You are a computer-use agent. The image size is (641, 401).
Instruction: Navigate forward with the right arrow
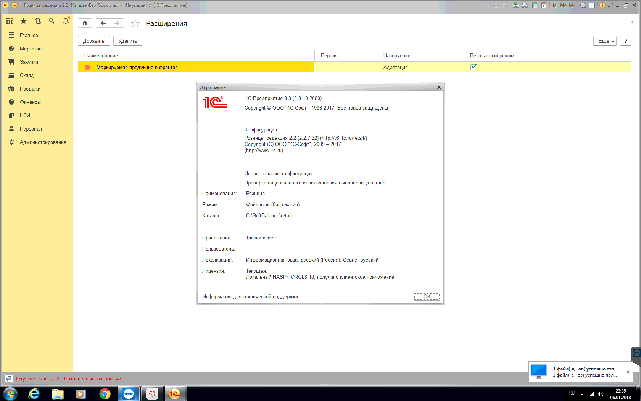117,23
